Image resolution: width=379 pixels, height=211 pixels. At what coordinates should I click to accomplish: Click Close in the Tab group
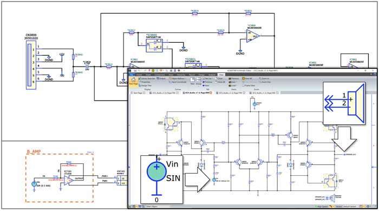tap(219, 78)
